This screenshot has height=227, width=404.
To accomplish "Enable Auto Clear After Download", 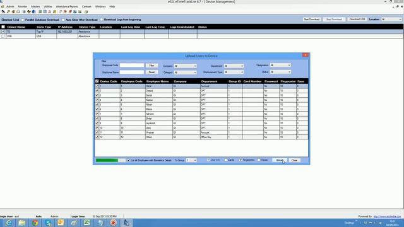I will [63, 20].
